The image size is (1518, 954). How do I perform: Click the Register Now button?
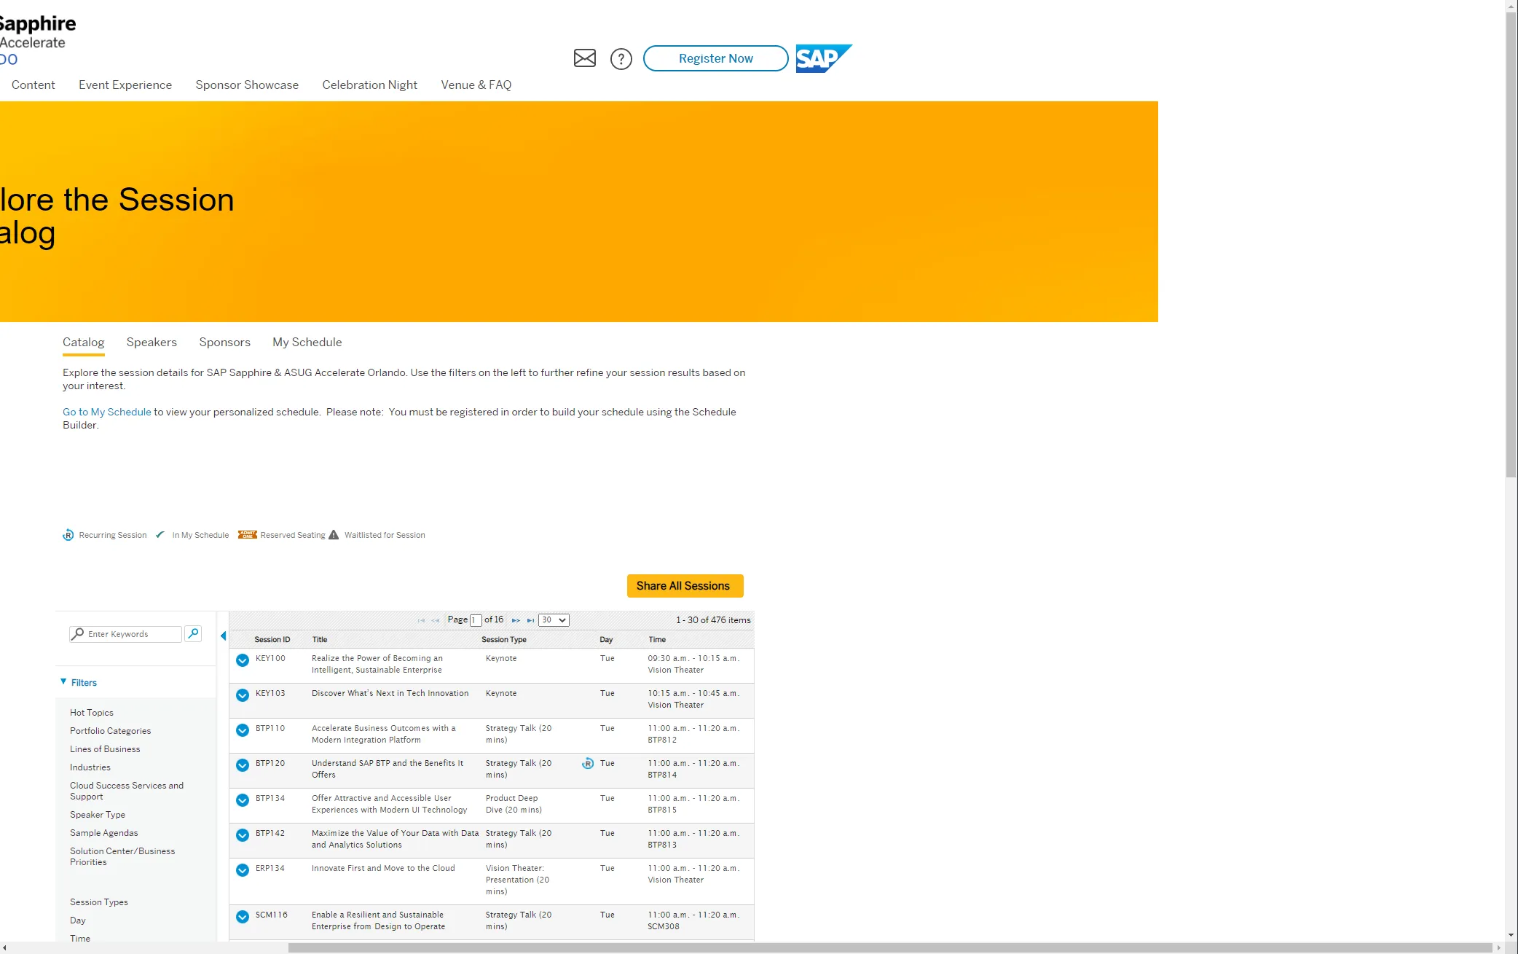715,58
